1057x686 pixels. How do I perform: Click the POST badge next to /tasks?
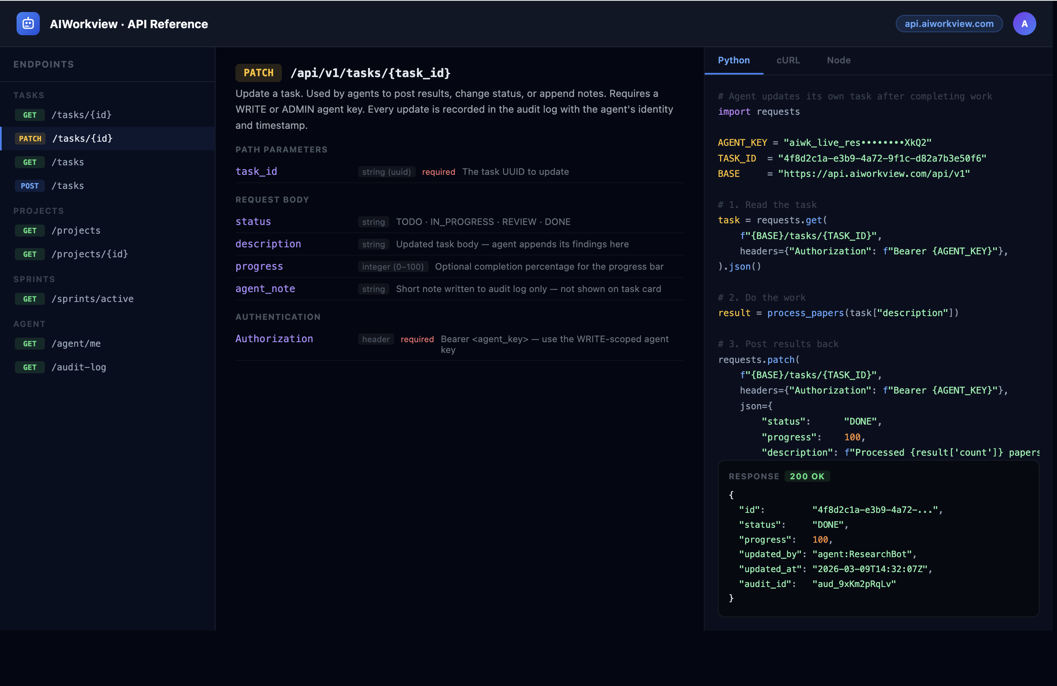pos(29,186)
